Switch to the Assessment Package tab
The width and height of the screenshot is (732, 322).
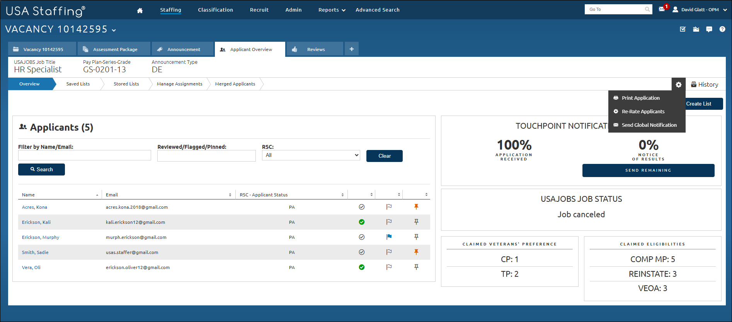coord(114,49)
